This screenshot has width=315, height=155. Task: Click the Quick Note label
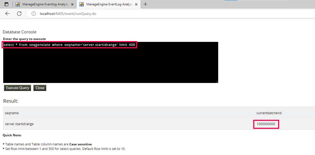(x=12, y=135)
